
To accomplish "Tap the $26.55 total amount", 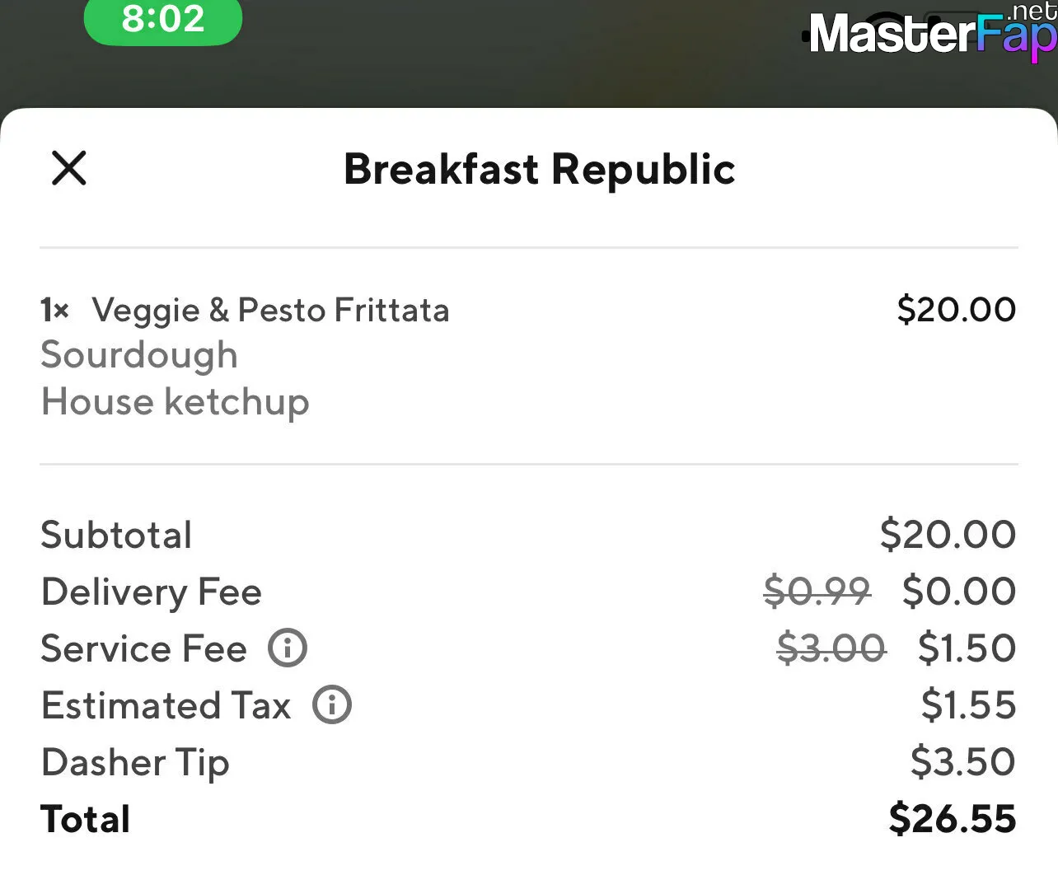I will pyautogui.click(x=953, y=818).
